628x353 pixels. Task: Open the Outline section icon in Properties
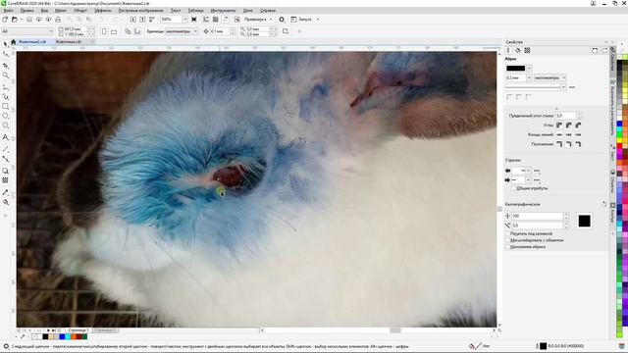point(508,50)
